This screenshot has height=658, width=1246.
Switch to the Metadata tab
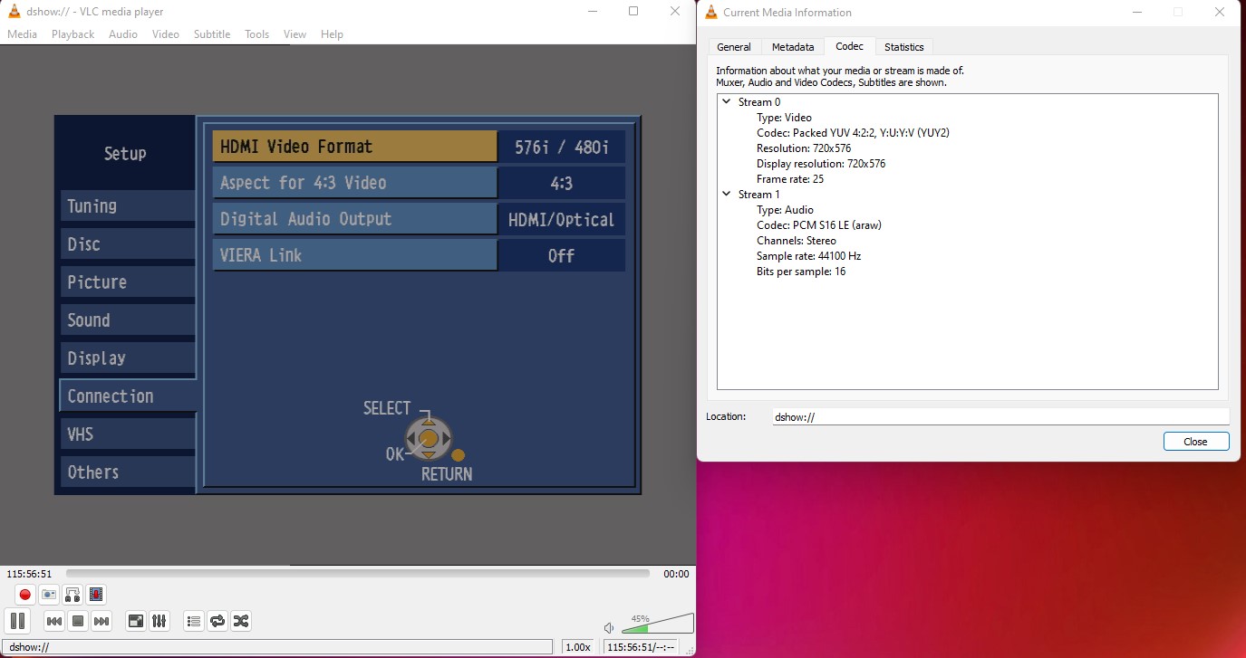(x=793, y=47)
